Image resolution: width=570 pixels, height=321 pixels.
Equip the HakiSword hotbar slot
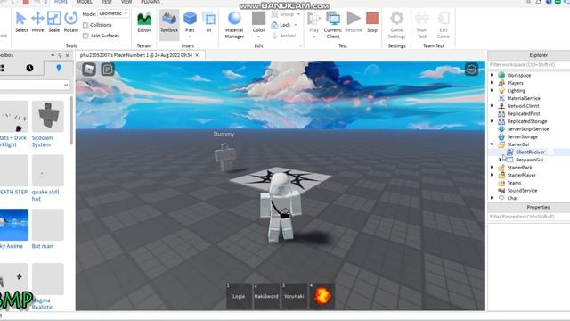tap(266, 295)
